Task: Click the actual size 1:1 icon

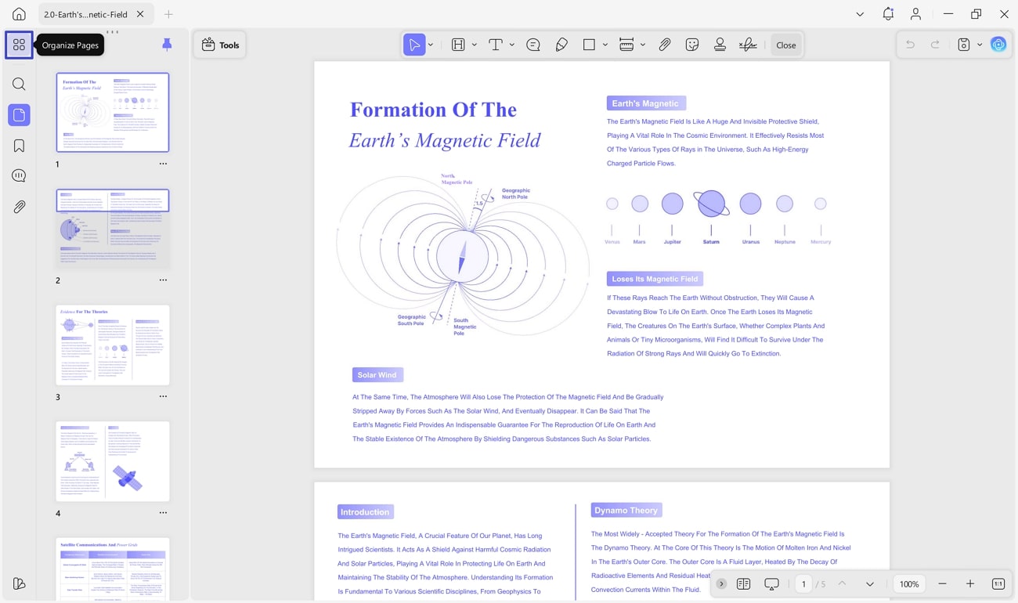Action: click(998, 584)
